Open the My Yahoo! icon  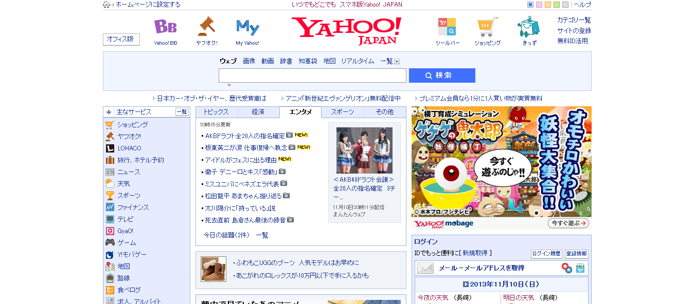coord(247,27)
